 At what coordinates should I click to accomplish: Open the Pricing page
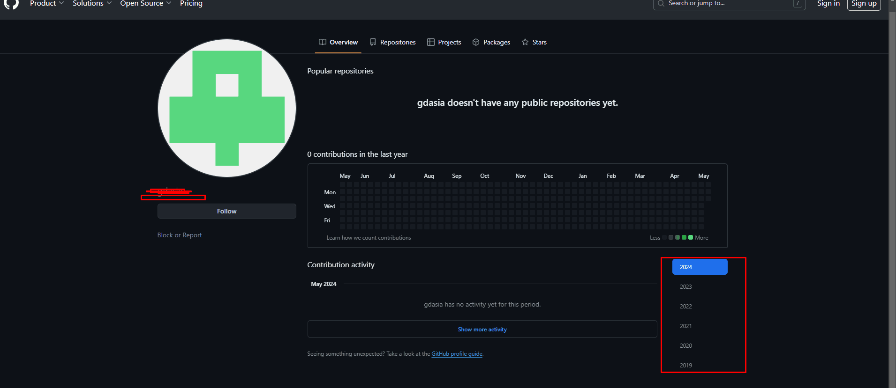point(191,4)
